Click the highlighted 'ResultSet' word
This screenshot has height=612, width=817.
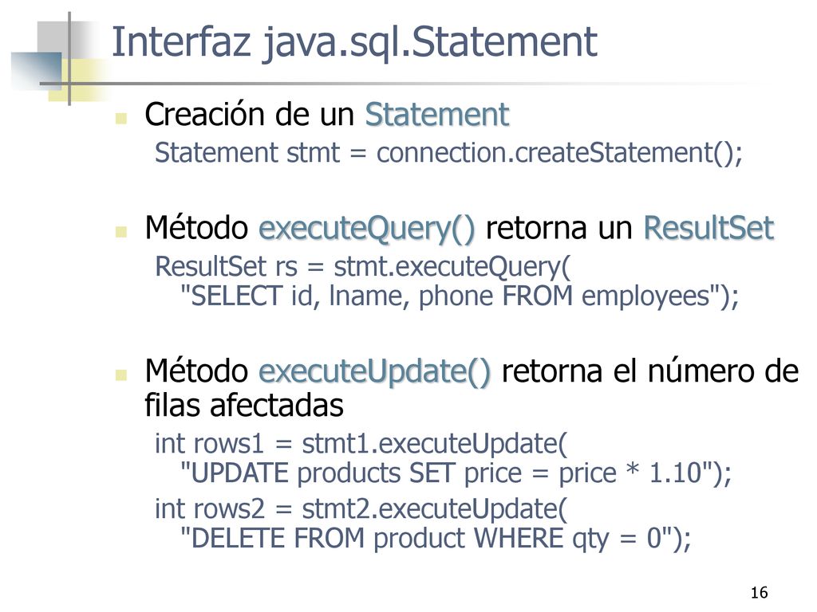(708, 228)
